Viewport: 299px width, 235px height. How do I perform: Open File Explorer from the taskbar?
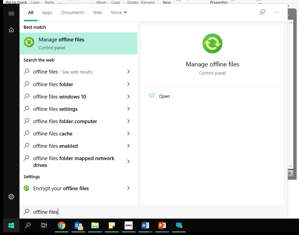click(95, 225)
